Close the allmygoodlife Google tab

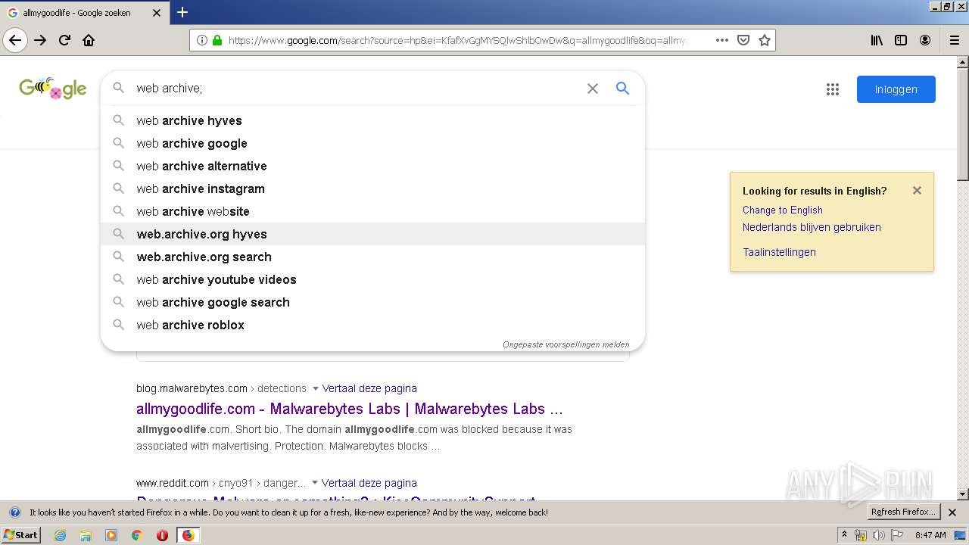[157, 13]
